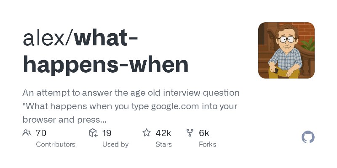
Task: Click the Stars label
Action: [164, 144]
